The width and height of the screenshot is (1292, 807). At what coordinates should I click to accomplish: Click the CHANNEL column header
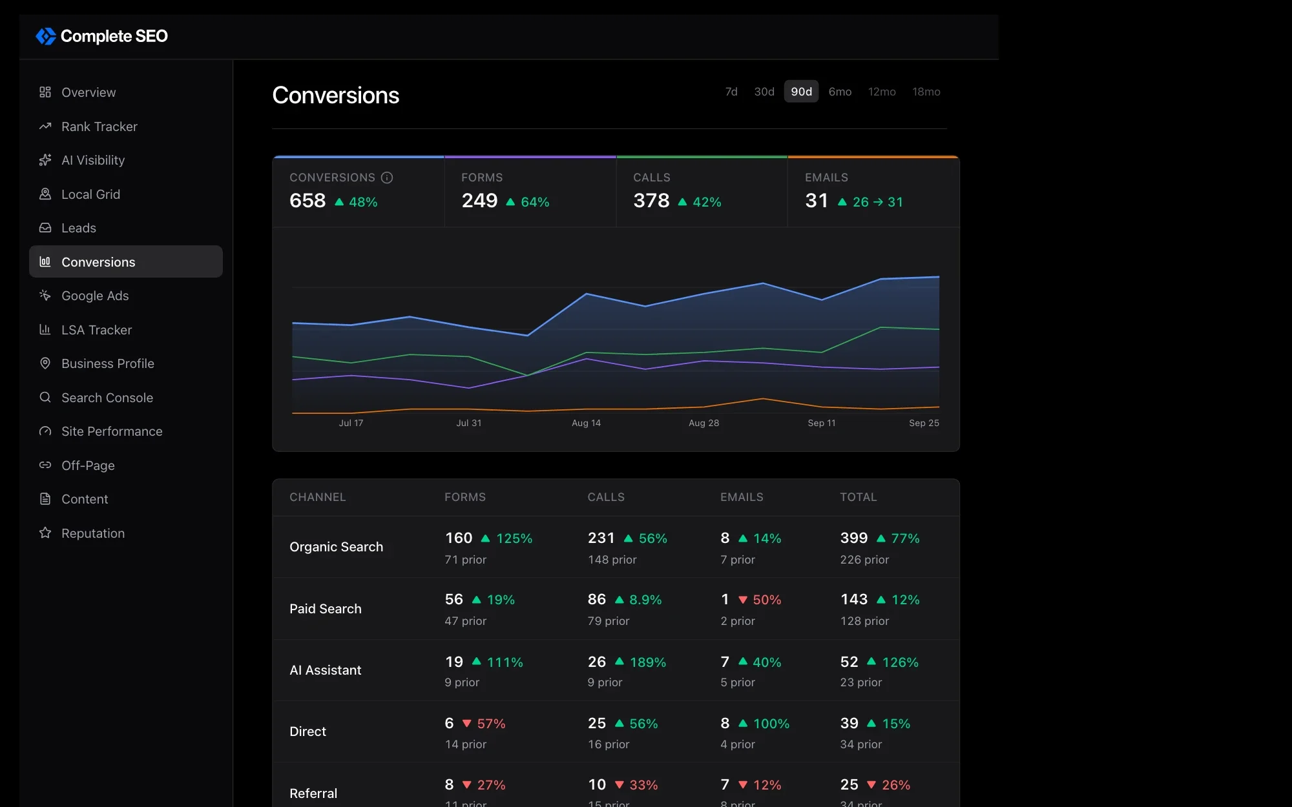click(317, 497)
